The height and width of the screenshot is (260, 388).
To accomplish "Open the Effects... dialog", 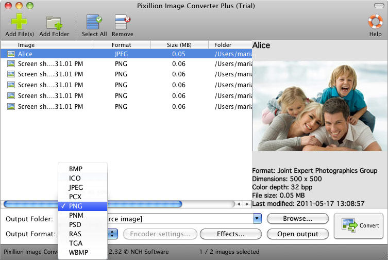I will tap(230, 234).
